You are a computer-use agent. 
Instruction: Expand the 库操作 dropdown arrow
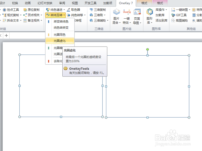(166, 10)
